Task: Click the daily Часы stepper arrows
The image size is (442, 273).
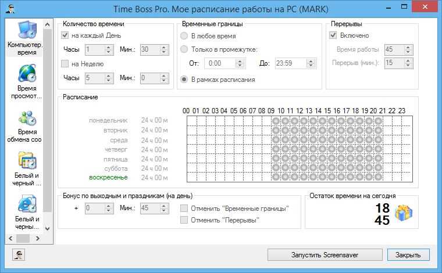Action: [109, 50]
